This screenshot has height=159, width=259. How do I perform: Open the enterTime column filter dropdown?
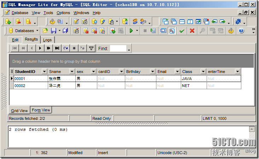(237, 72)
